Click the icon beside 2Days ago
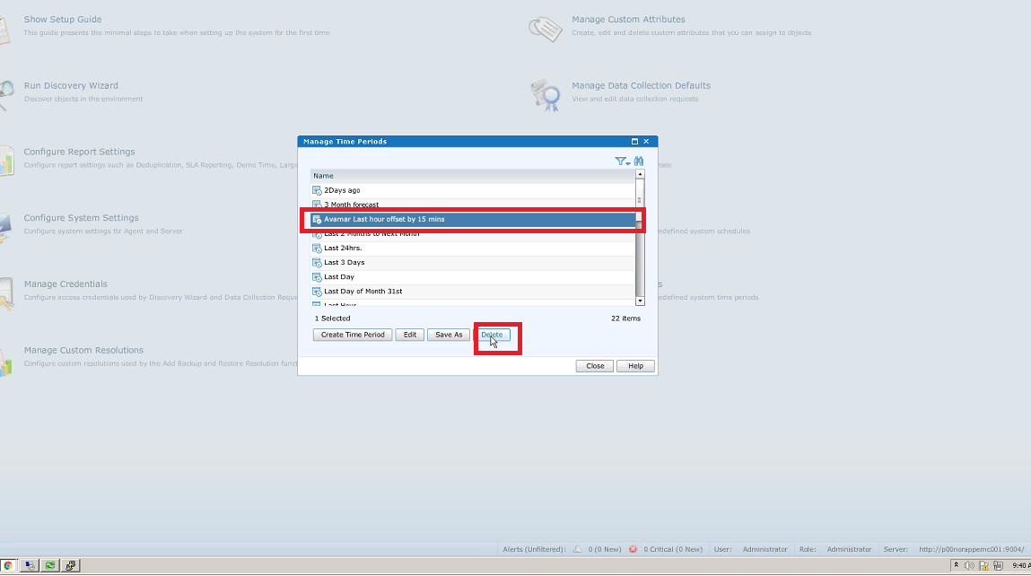Viewport: 1031px width, 576px height. coord(317,190)
